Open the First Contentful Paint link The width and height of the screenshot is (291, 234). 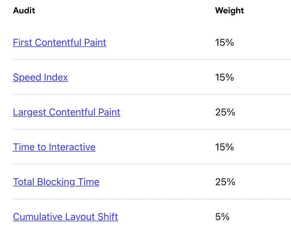point(59,42)
